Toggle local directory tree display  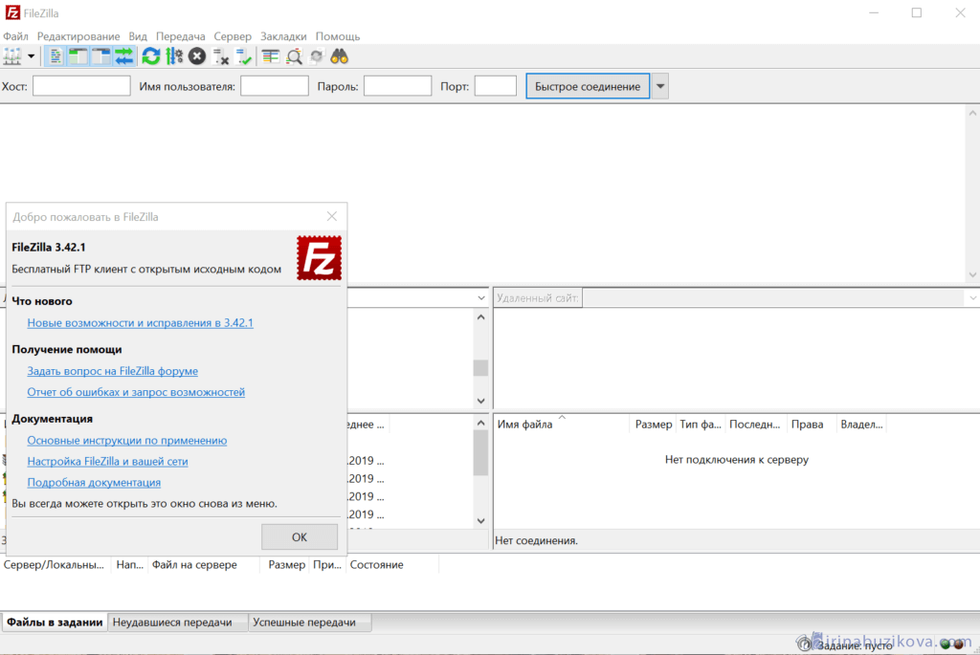78,56
